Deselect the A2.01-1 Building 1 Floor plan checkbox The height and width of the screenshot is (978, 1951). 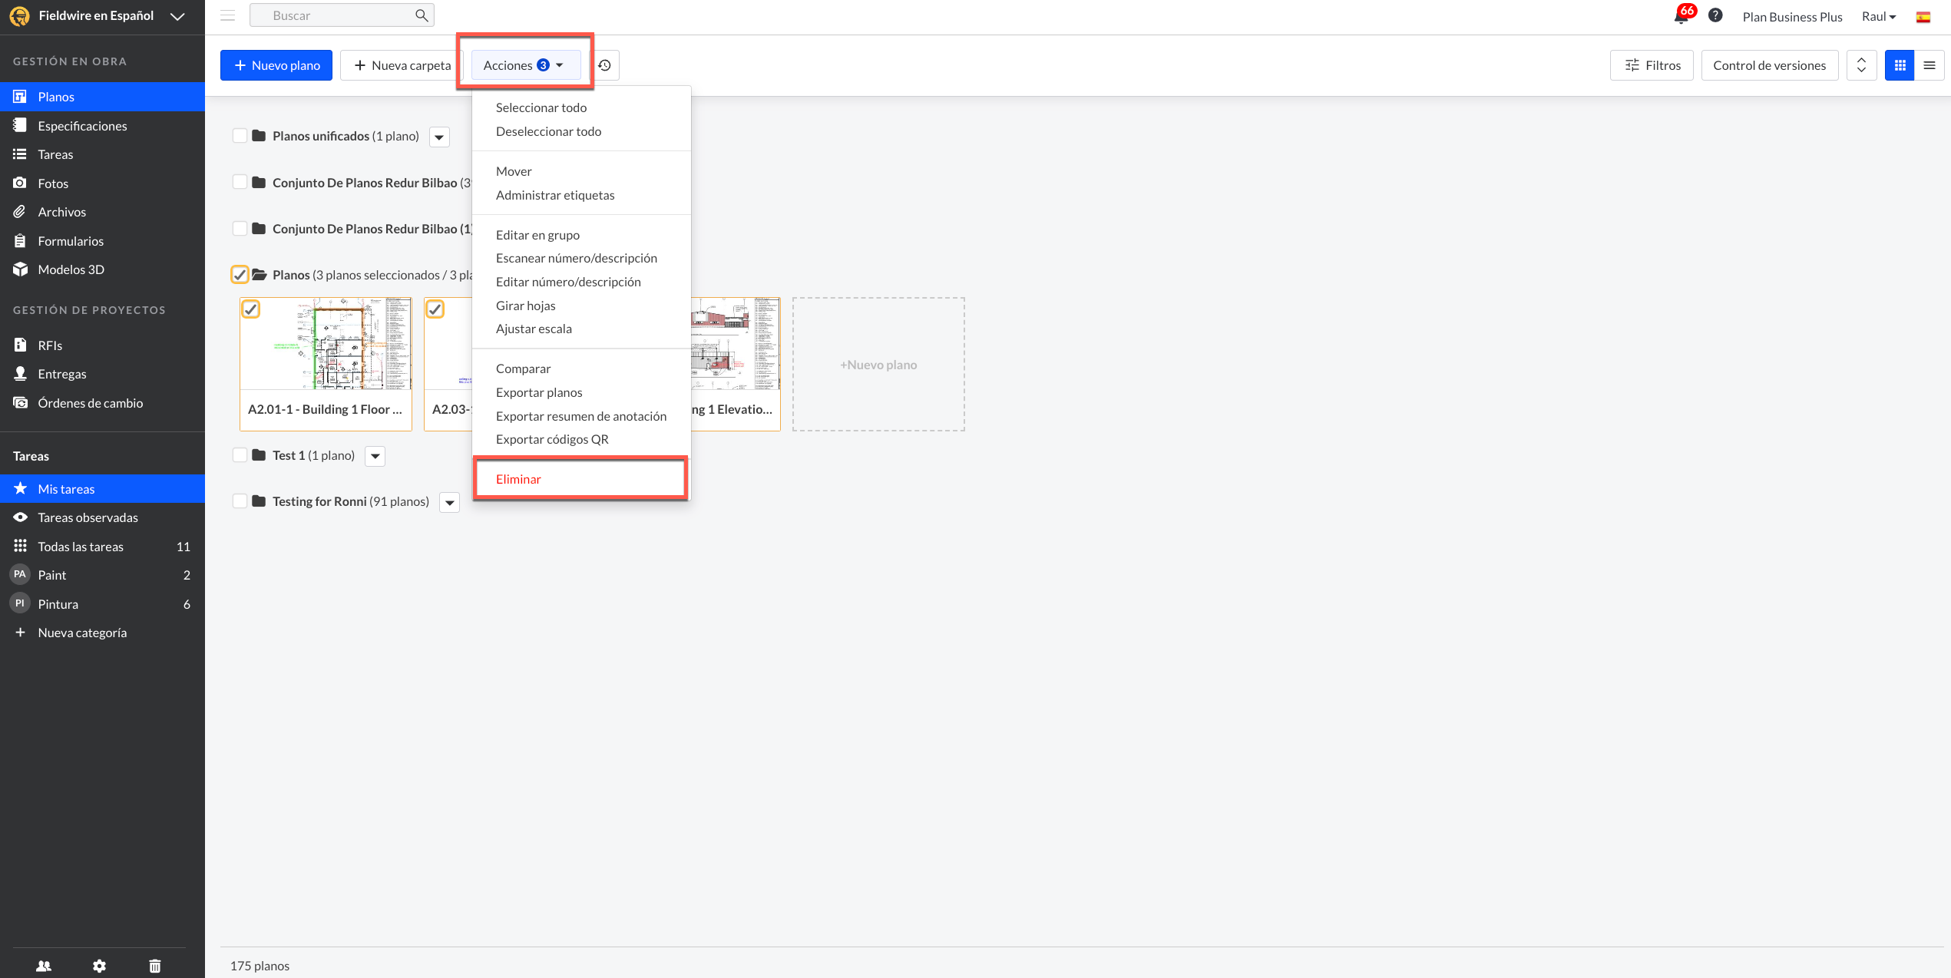click(251, 309)
